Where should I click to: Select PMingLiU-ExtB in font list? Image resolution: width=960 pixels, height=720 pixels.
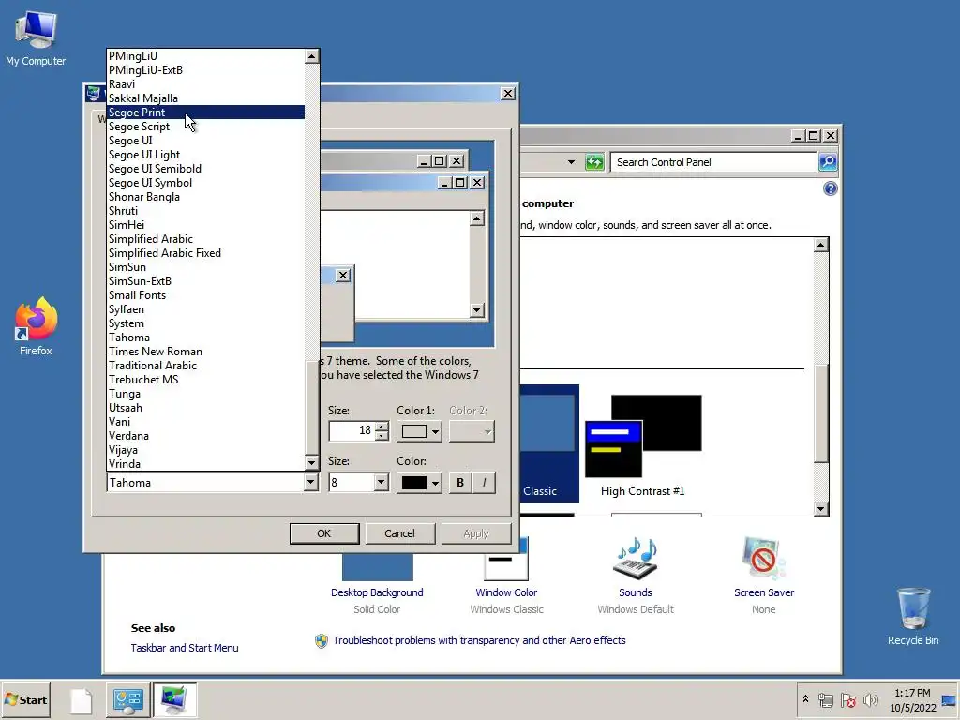(205, 70)
